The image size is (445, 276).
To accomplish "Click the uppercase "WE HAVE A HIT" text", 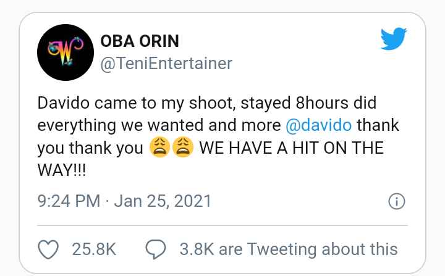I will (272, 149).
